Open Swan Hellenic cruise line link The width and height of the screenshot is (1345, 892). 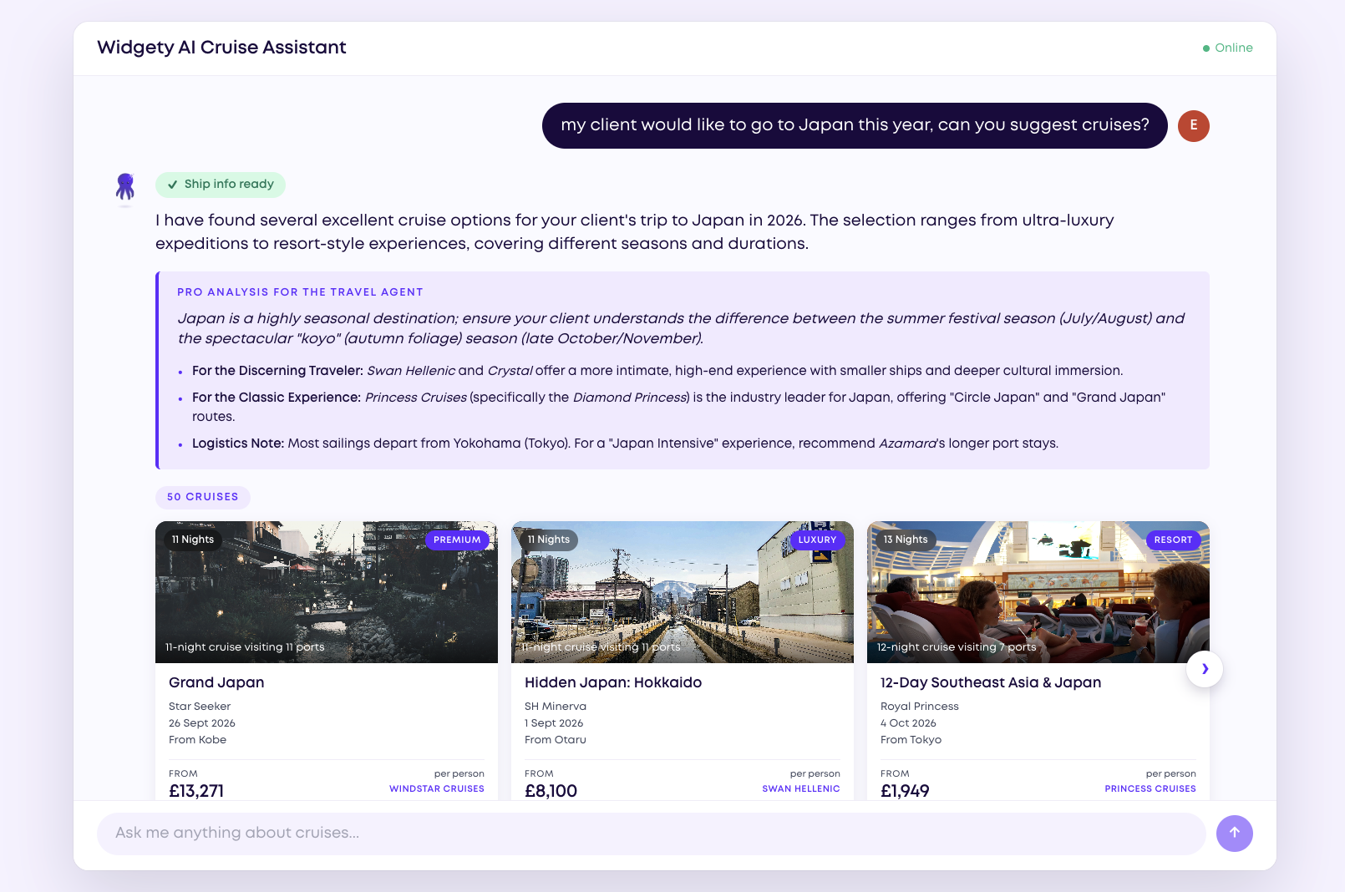point(801,788)
